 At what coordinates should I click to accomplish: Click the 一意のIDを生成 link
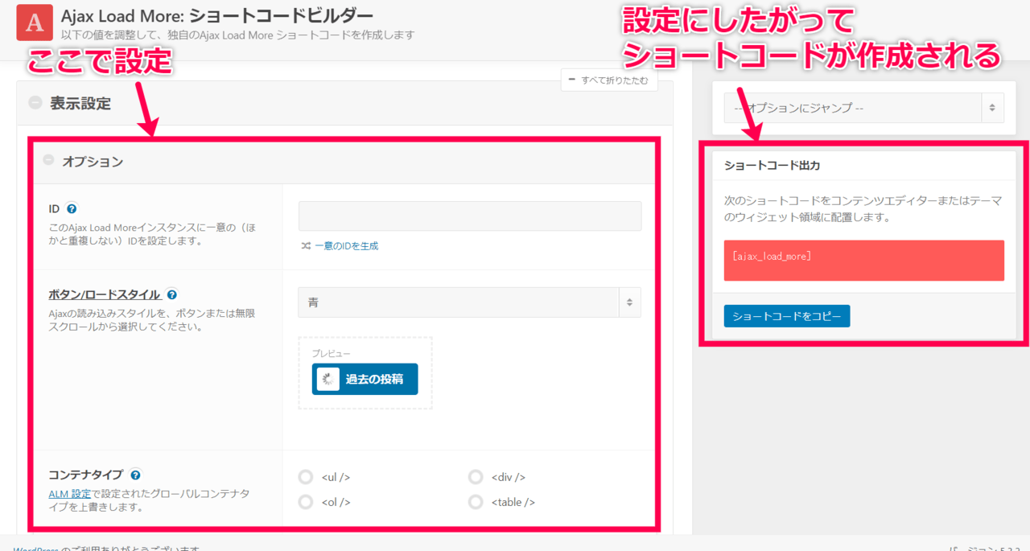click(346, 246)
